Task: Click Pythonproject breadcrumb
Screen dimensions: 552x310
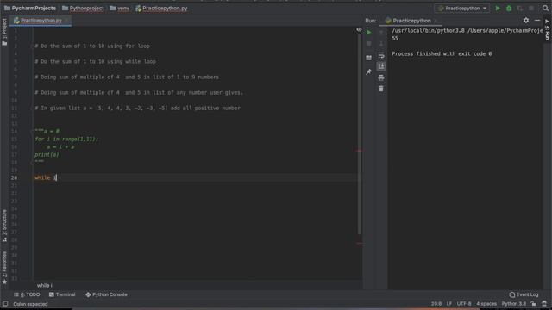Action: (x=83, y=8)
